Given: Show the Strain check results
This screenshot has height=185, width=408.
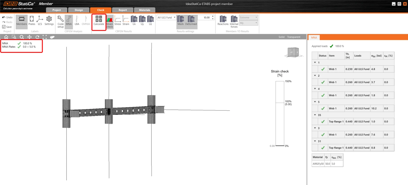Looking at the screenshot, I should coord(110,22).
